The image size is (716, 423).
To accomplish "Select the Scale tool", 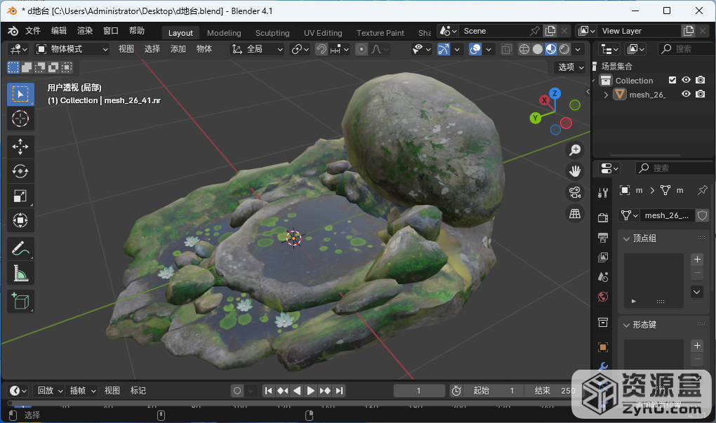I will coord(20,196).
